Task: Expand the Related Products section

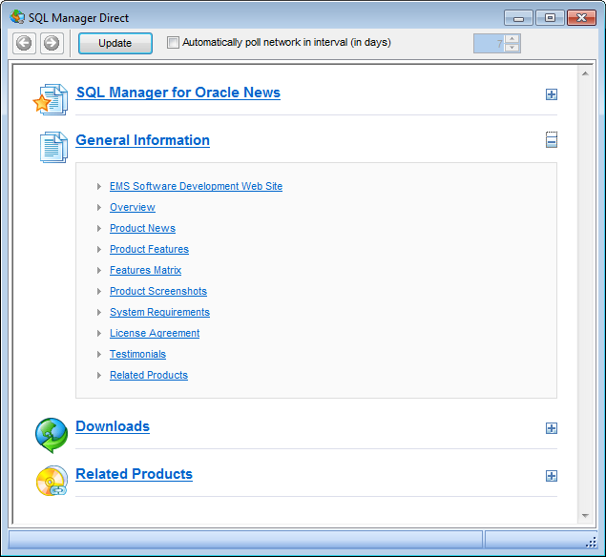Action: click(x=552, y=476)
